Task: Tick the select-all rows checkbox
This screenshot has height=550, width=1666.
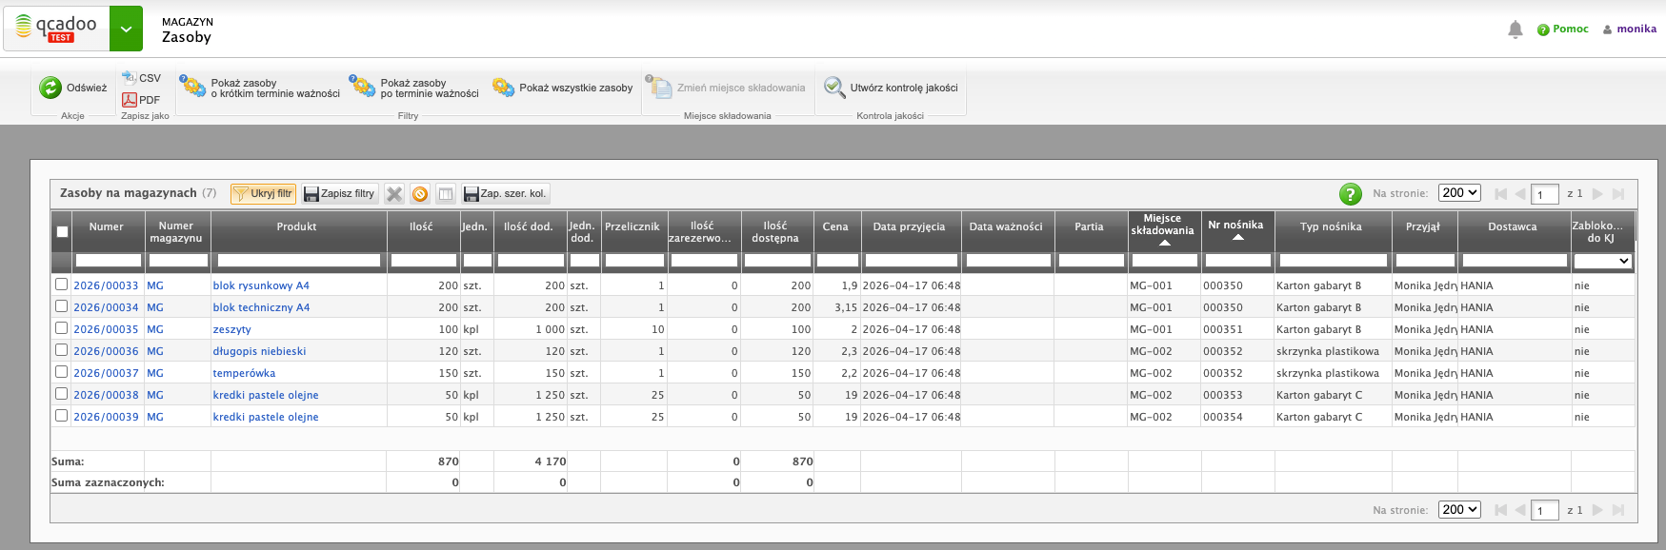Action: point(62,231)
